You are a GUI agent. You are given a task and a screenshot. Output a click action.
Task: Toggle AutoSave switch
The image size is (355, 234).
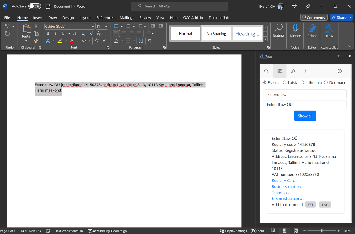(34, 6)
